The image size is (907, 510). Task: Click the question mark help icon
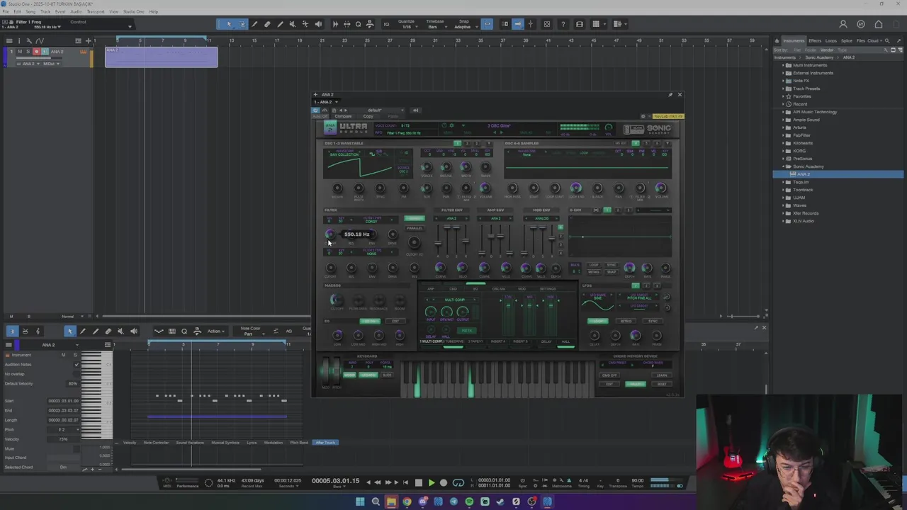tap(563, 24)
